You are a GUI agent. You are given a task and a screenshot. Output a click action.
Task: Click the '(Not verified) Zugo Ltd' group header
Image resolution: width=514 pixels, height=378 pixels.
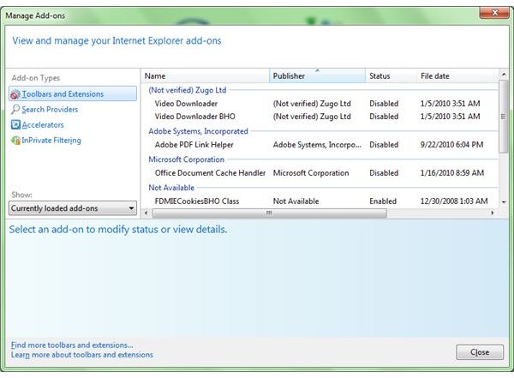point(187,90)
